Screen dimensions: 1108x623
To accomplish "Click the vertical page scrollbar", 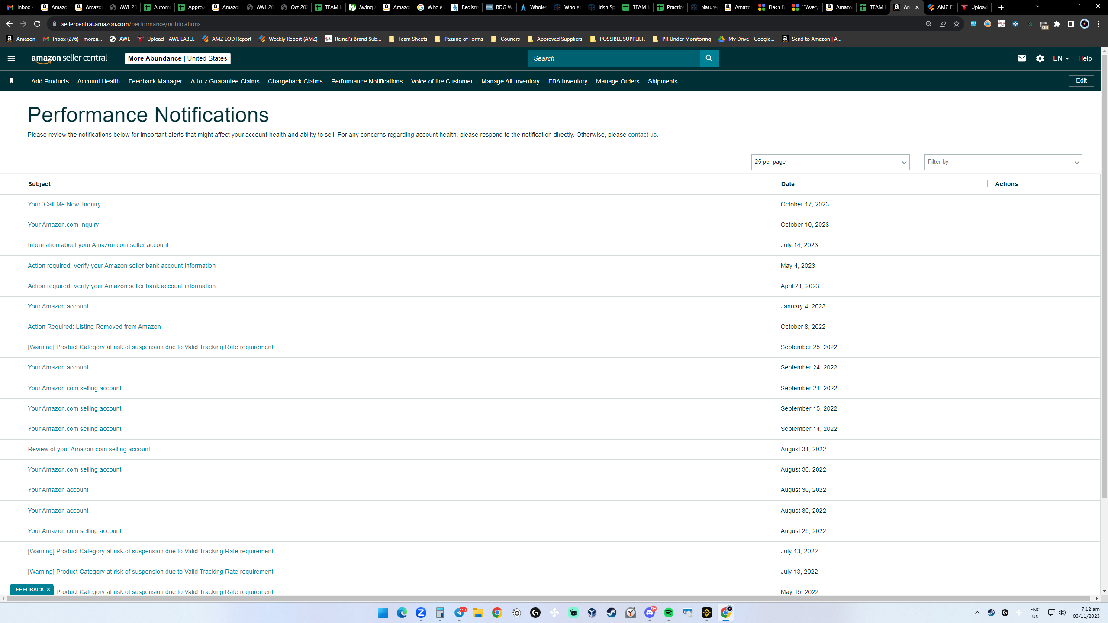I will 1104,277.
